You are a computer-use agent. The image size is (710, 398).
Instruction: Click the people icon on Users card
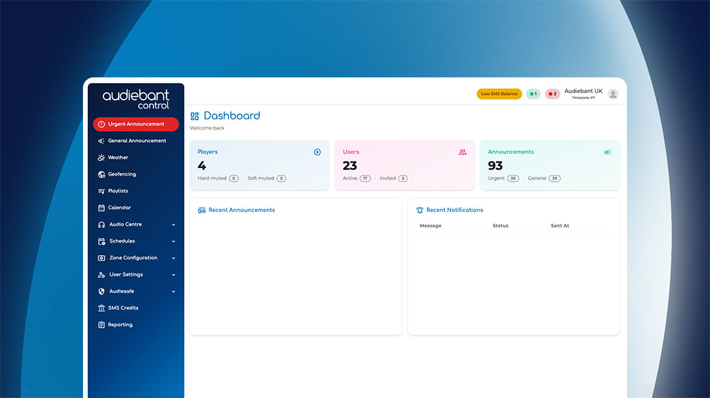[x=462, y=152]
